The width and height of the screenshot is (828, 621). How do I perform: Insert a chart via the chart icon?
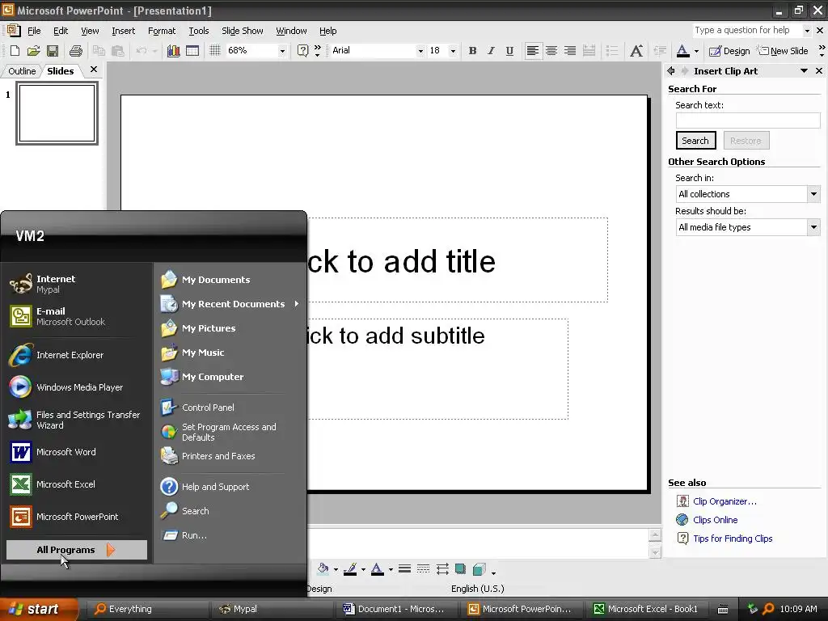click(x=173, y=51)
